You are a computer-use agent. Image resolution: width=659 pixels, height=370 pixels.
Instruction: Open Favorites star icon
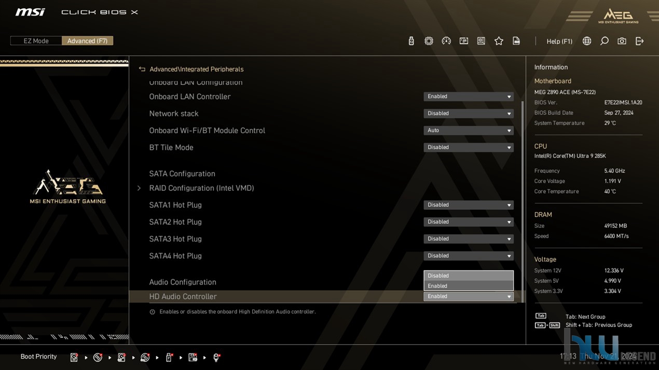tap(499, 41)
